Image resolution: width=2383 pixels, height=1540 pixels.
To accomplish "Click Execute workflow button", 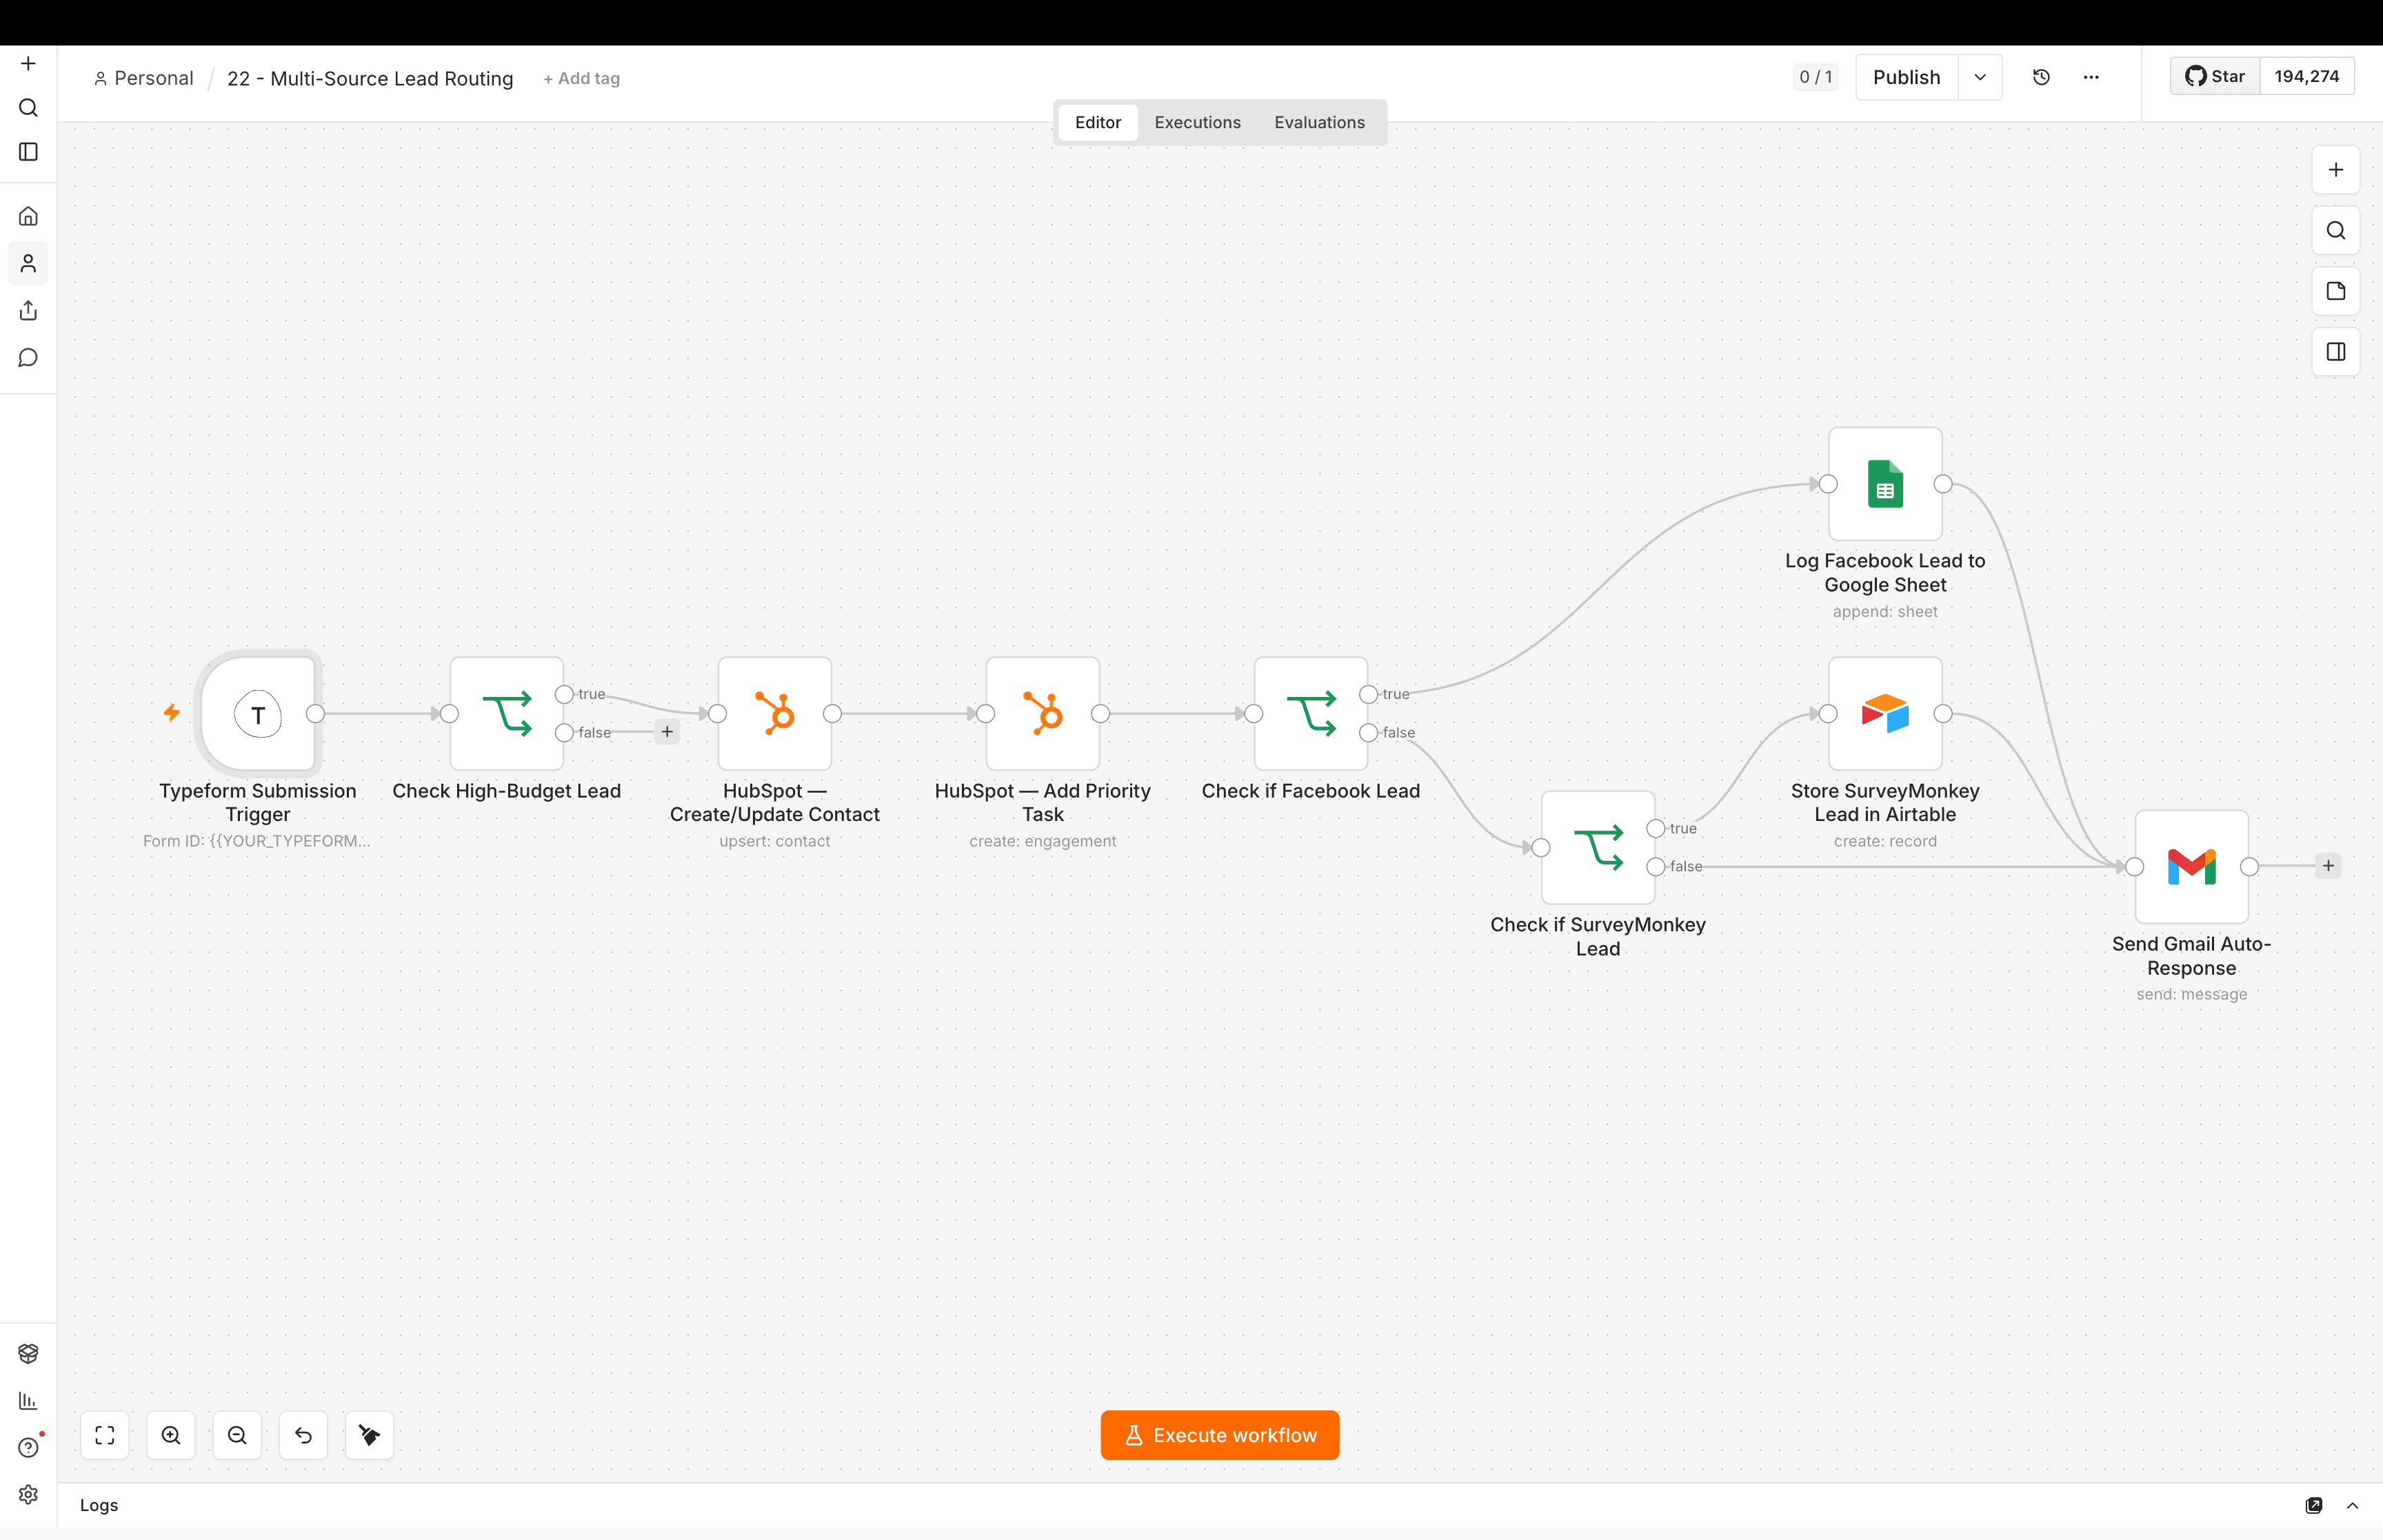I will [x=1219, y=1435].
